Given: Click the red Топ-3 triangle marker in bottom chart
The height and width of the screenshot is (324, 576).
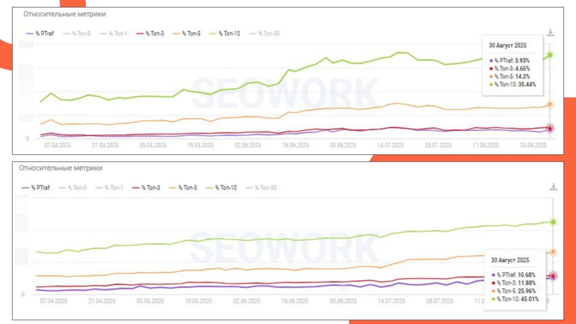Looking at the screenshot, I should coord(553,276).
